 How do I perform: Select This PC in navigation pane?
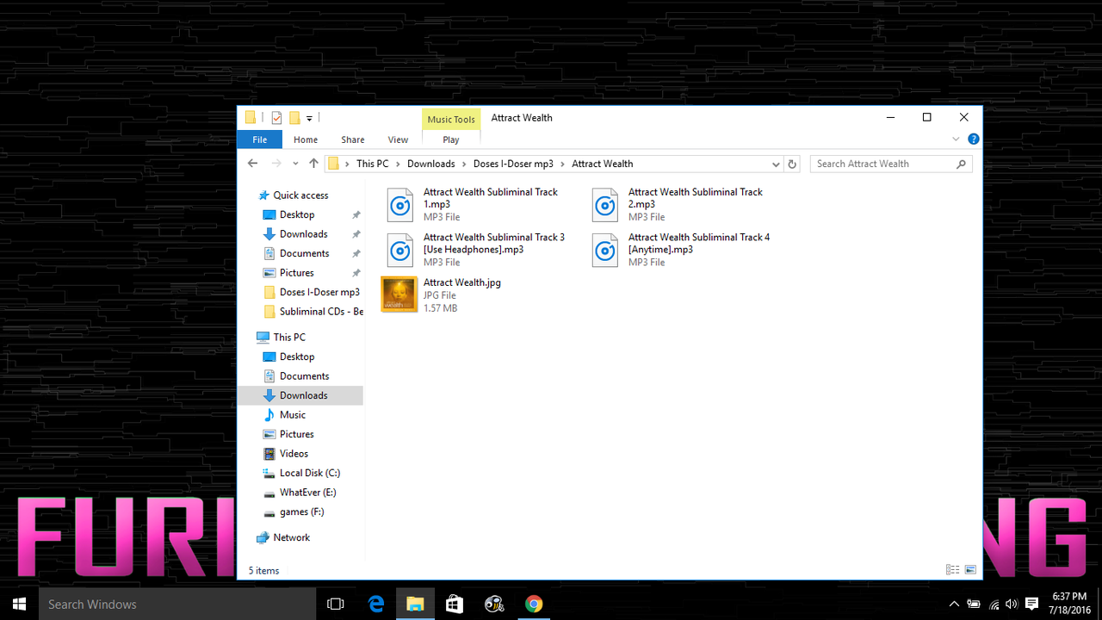289,338
